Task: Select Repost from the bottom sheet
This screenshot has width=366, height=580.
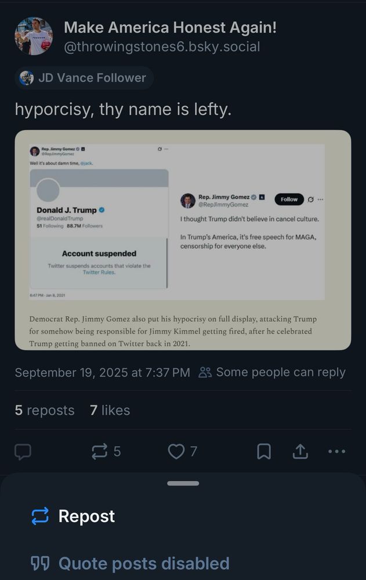Action: click(x=86, y=516)
